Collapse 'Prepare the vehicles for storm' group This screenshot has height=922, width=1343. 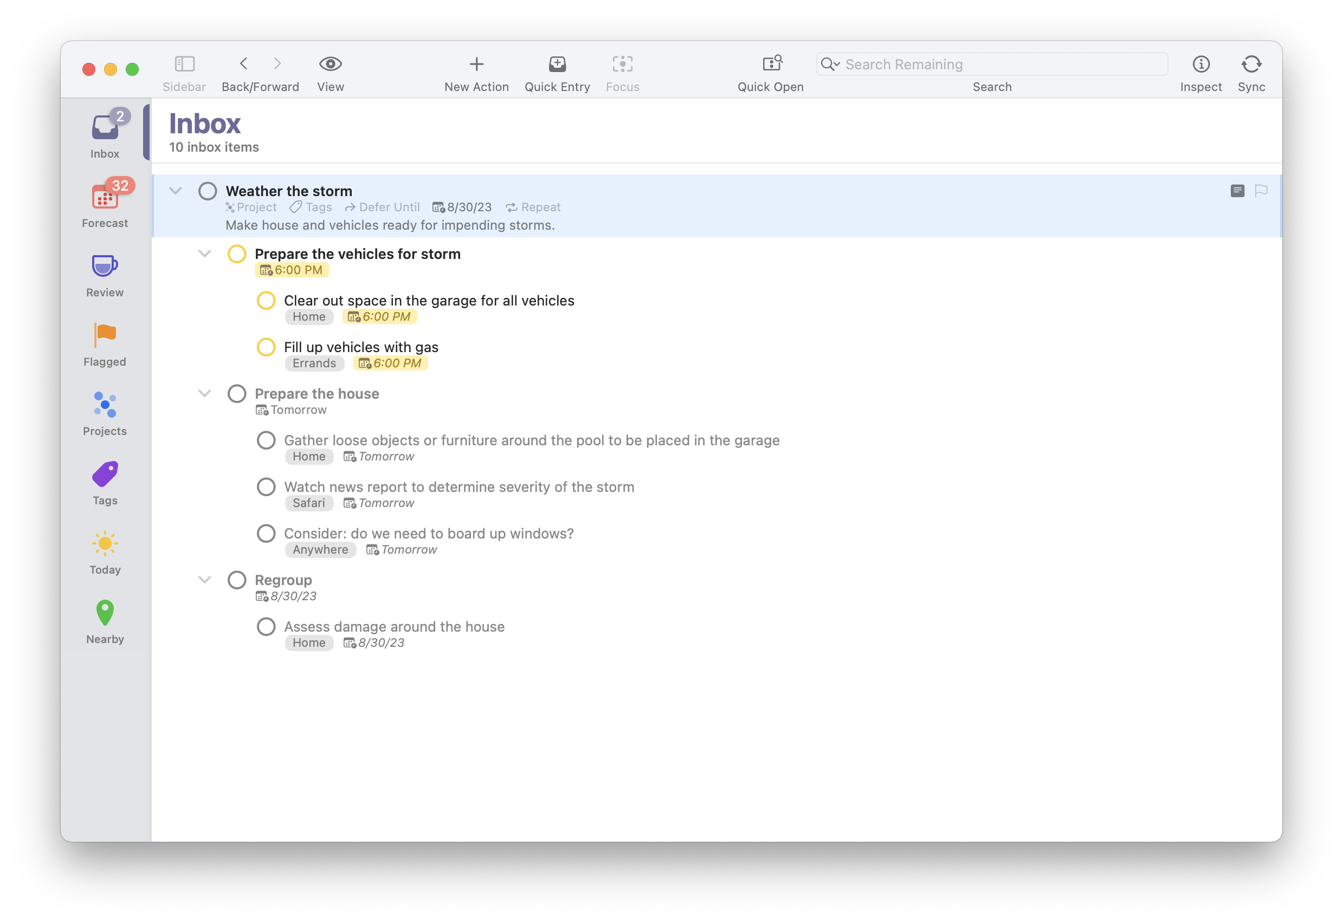[204, 254]
